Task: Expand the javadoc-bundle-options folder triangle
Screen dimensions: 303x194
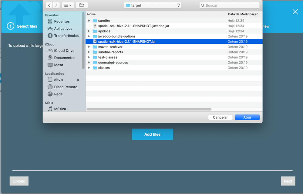Action: pos(89,36)
